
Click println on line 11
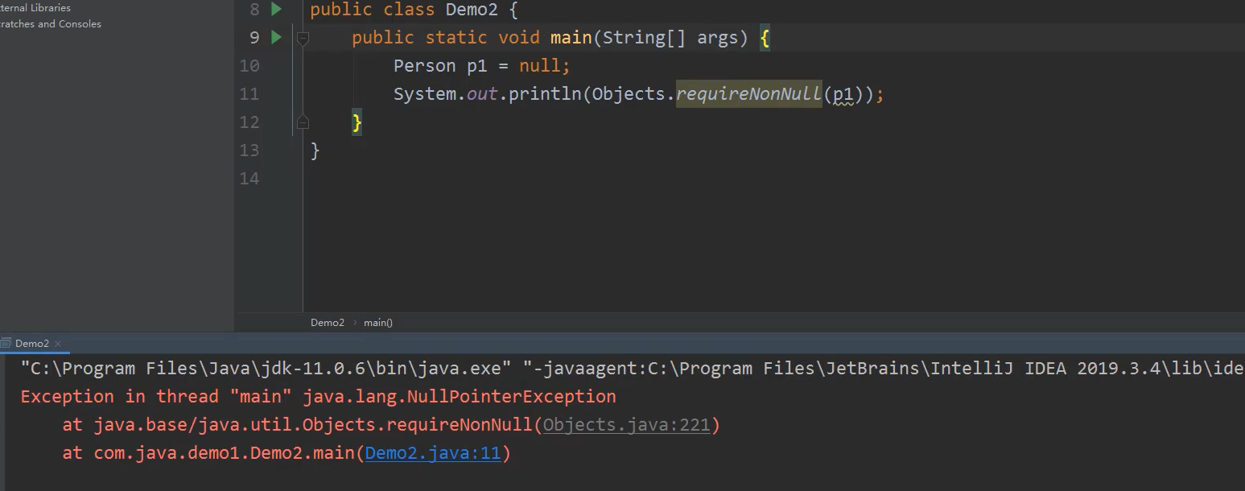pos(546,94)
